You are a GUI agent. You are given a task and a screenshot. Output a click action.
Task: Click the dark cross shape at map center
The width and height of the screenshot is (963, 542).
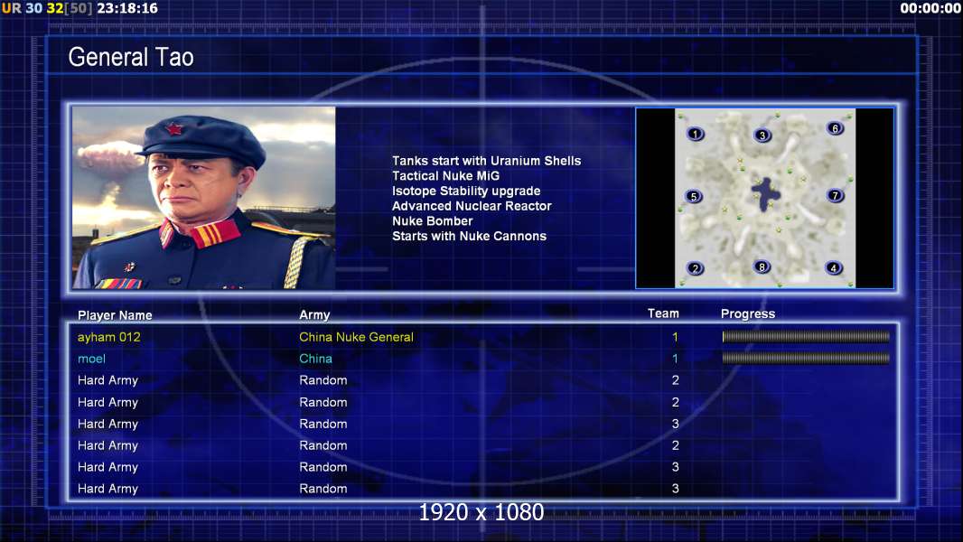(x=766, y=194)
